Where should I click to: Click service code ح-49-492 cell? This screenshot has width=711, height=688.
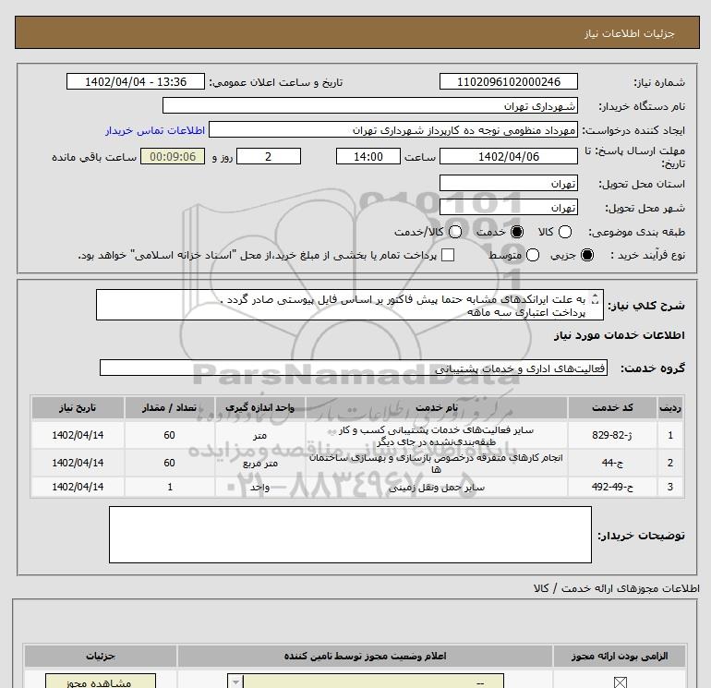(612, 487)
